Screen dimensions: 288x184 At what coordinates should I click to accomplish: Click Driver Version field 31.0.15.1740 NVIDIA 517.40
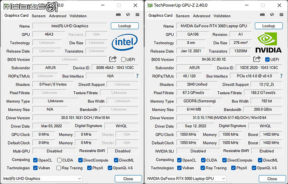230,118
